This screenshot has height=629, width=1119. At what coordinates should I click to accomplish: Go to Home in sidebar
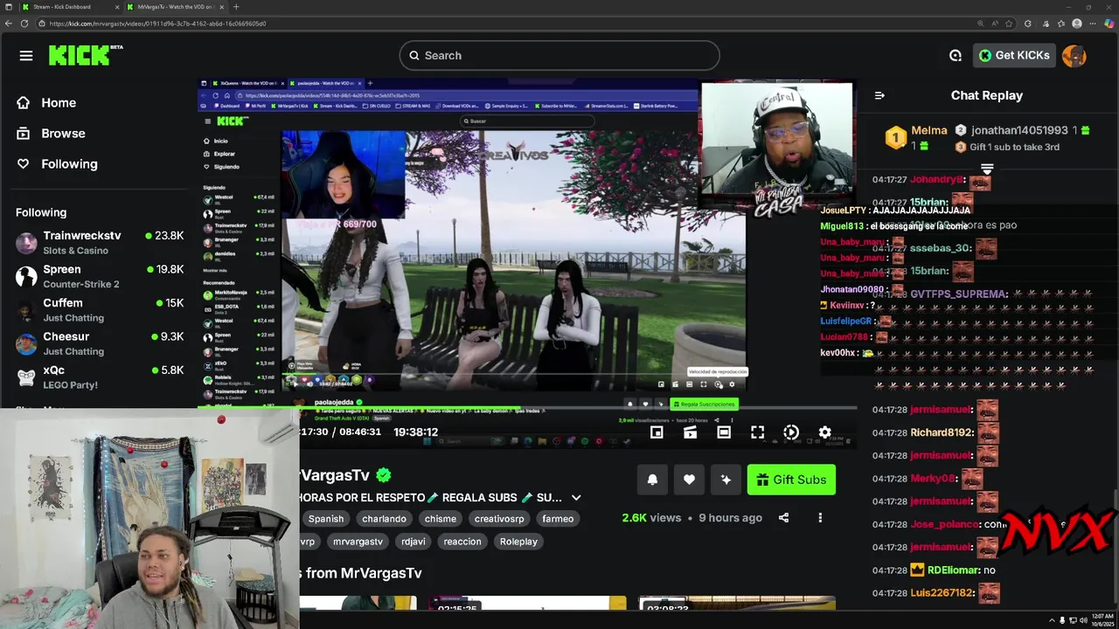(58, 103)
